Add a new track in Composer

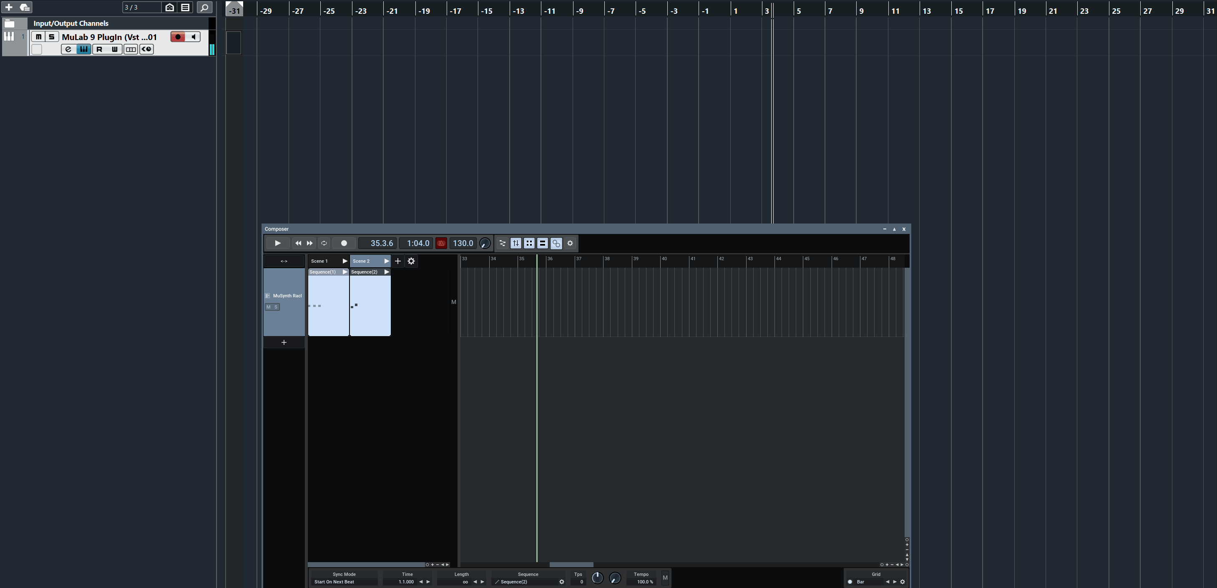click(x=284, y=342)
